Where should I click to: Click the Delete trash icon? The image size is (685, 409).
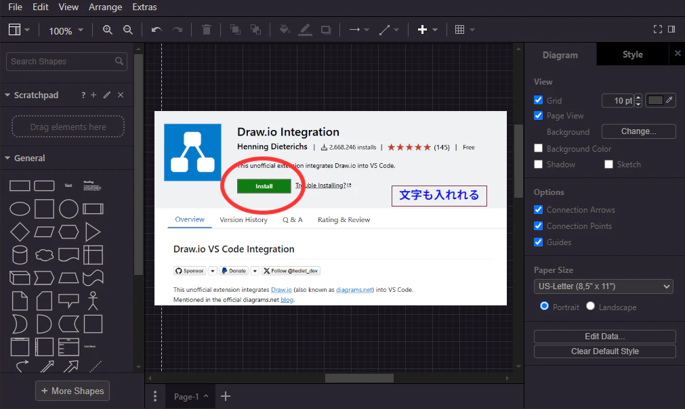(207, 30)
